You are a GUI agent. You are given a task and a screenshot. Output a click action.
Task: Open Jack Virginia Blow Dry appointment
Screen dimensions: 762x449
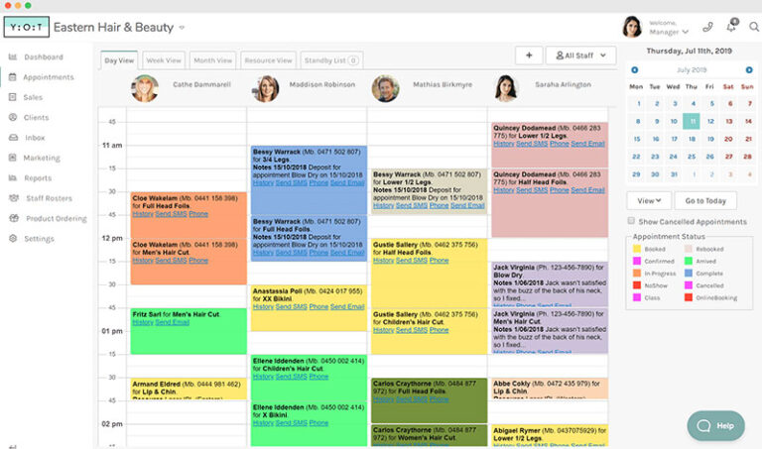(x=550, y=284)
